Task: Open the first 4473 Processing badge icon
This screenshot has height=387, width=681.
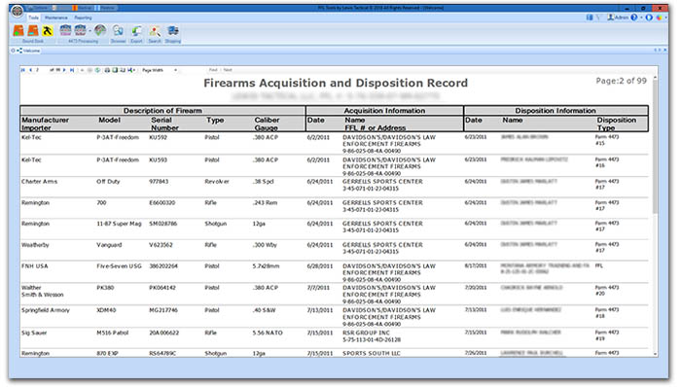Action: coord(65,30)
